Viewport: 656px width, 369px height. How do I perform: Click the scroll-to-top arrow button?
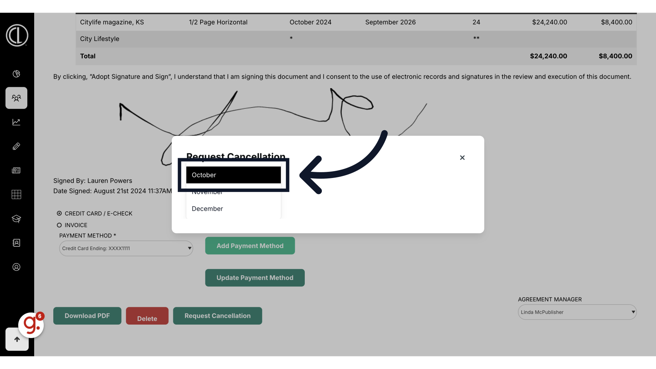coord(17,340)
